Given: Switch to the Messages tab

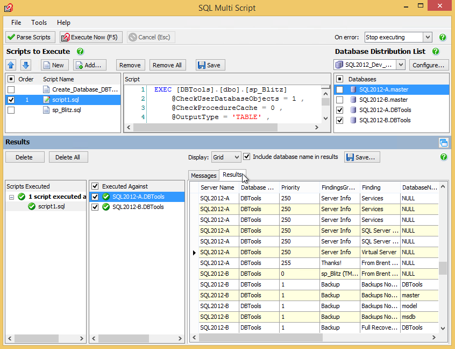Looking at the screenshot, I should [x=204, y=176].
